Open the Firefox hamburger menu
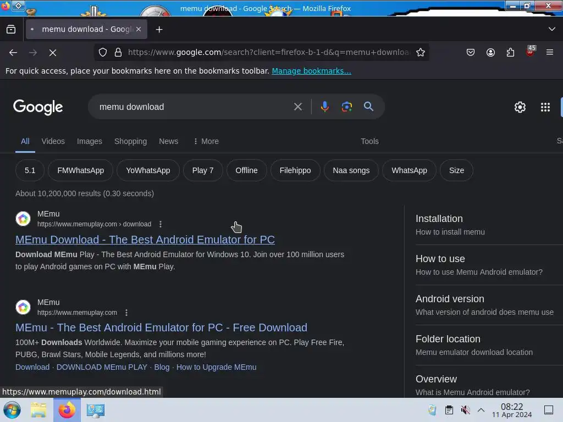Screen dimensions: 563x422 [550, 52]
